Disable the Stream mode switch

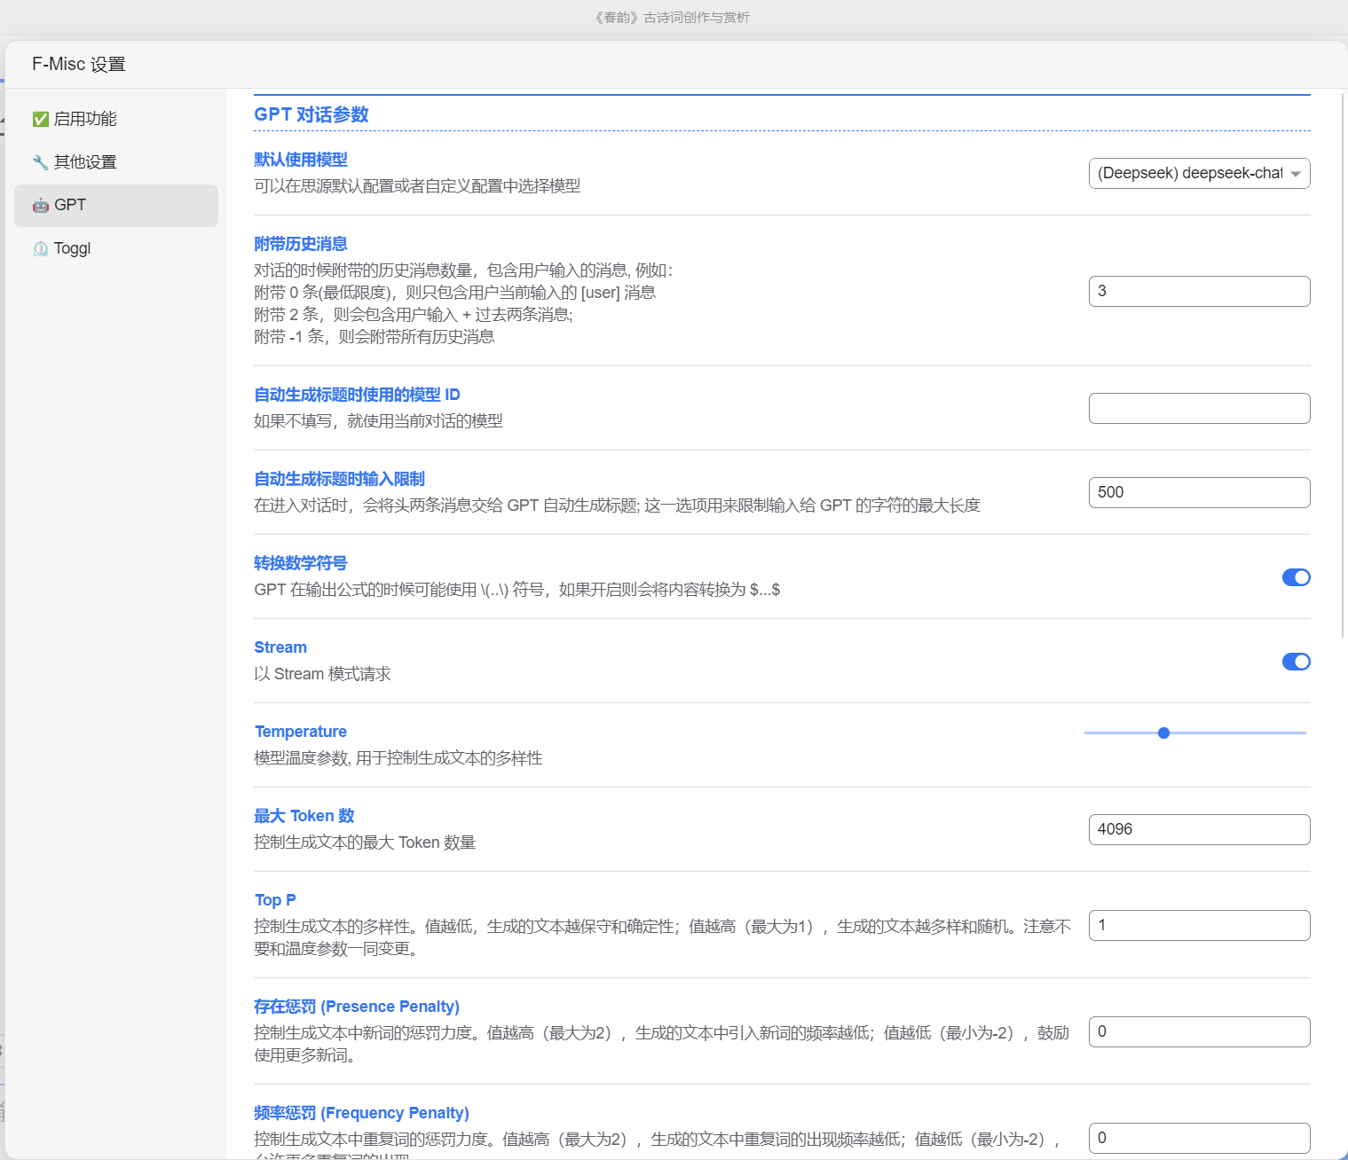point(1296,662)
